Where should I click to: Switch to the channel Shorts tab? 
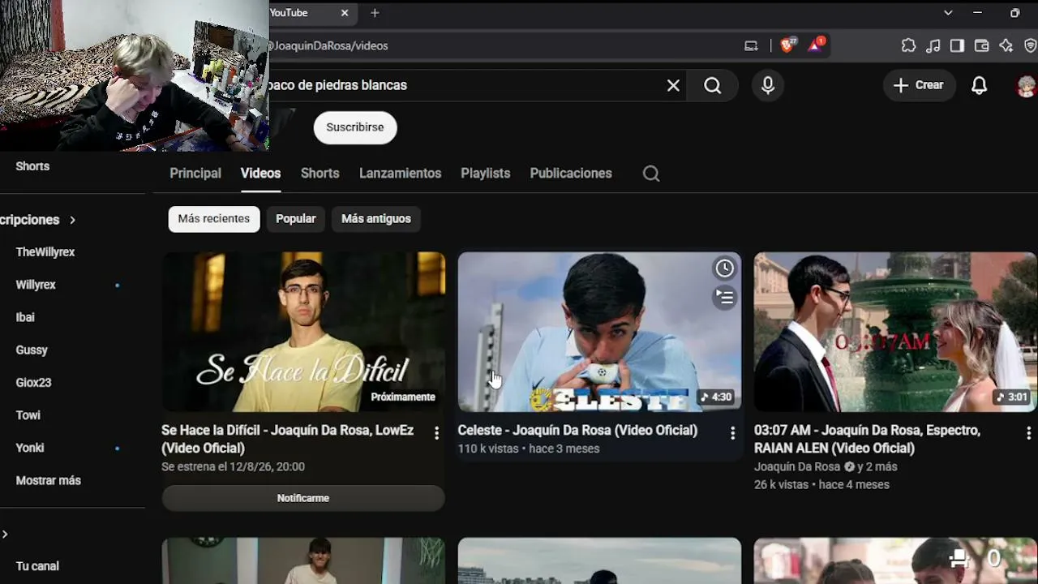click(320, 174)
